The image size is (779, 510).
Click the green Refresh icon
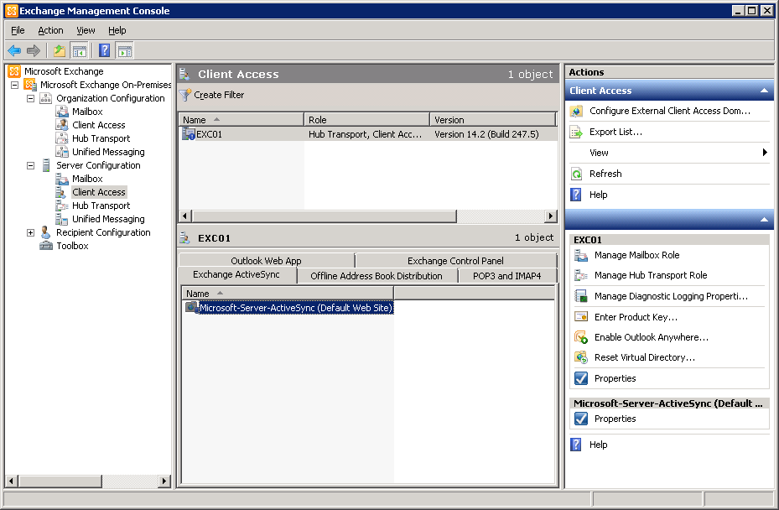(x=576, y=174)
